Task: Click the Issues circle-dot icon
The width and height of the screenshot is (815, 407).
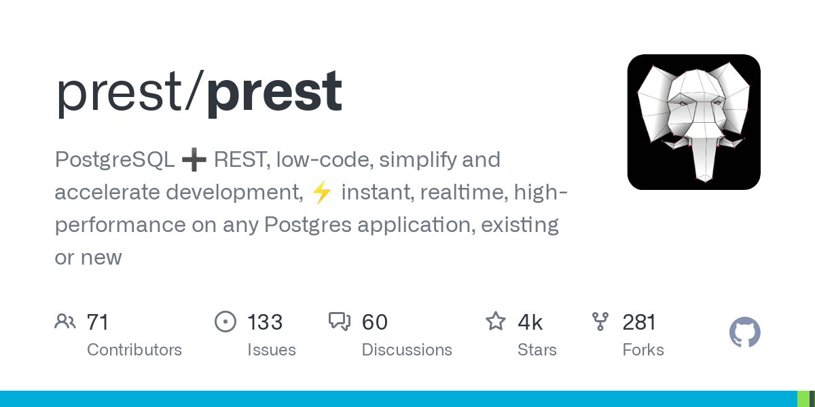Action: tap(225, 322)
